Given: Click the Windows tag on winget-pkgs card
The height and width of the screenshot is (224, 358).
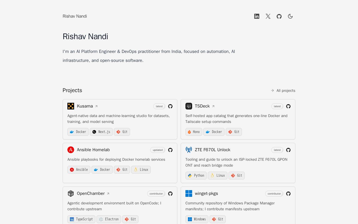Looking at the screenshot, I should (x=197, y=219).
